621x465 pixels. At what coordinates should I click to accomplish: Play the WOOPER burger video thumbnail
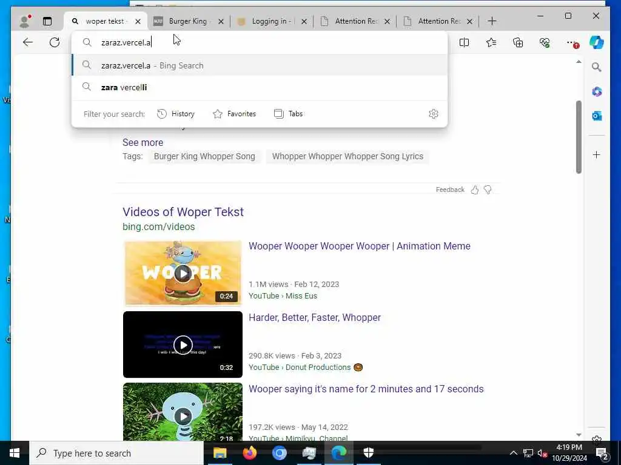183,273
